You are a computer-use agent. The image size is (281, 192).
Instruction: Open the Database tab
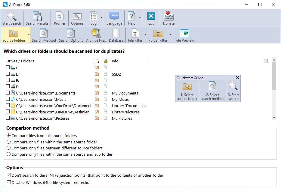[116, 35]
